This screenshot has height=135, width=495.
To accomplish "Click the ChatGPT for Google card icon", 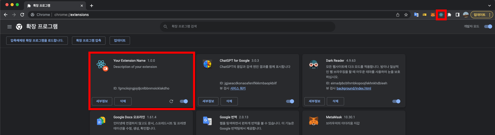I will pos(207,64).
